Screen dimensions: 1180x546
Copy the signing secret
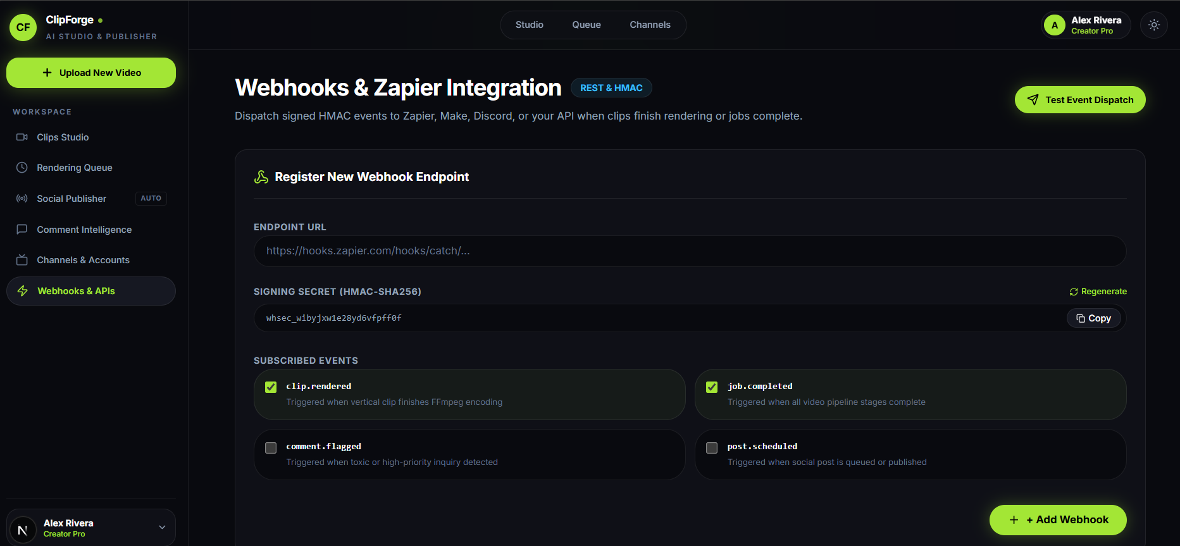pyautogui.click(x=1094, y=318)
